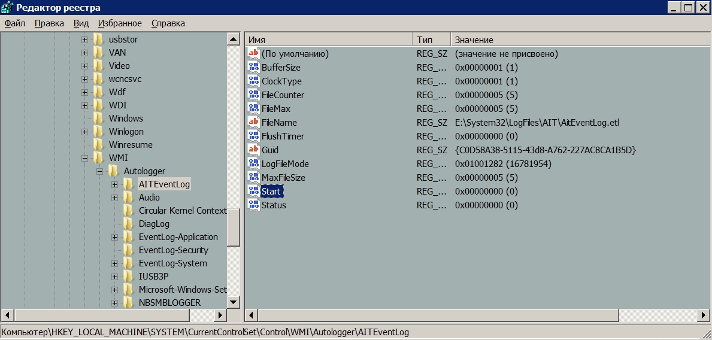The height and width of the screenshot is (340, 712).
Task: Click the AitEventLog.etl file path value
Action: 537,123
